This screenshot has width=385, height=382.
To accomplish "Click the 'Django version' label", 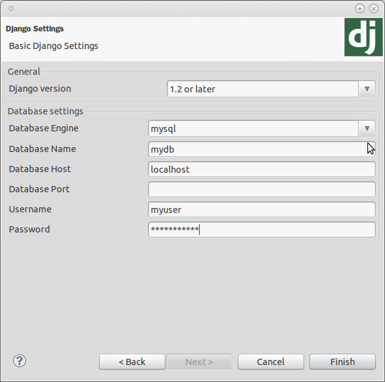I will [40, 89].
